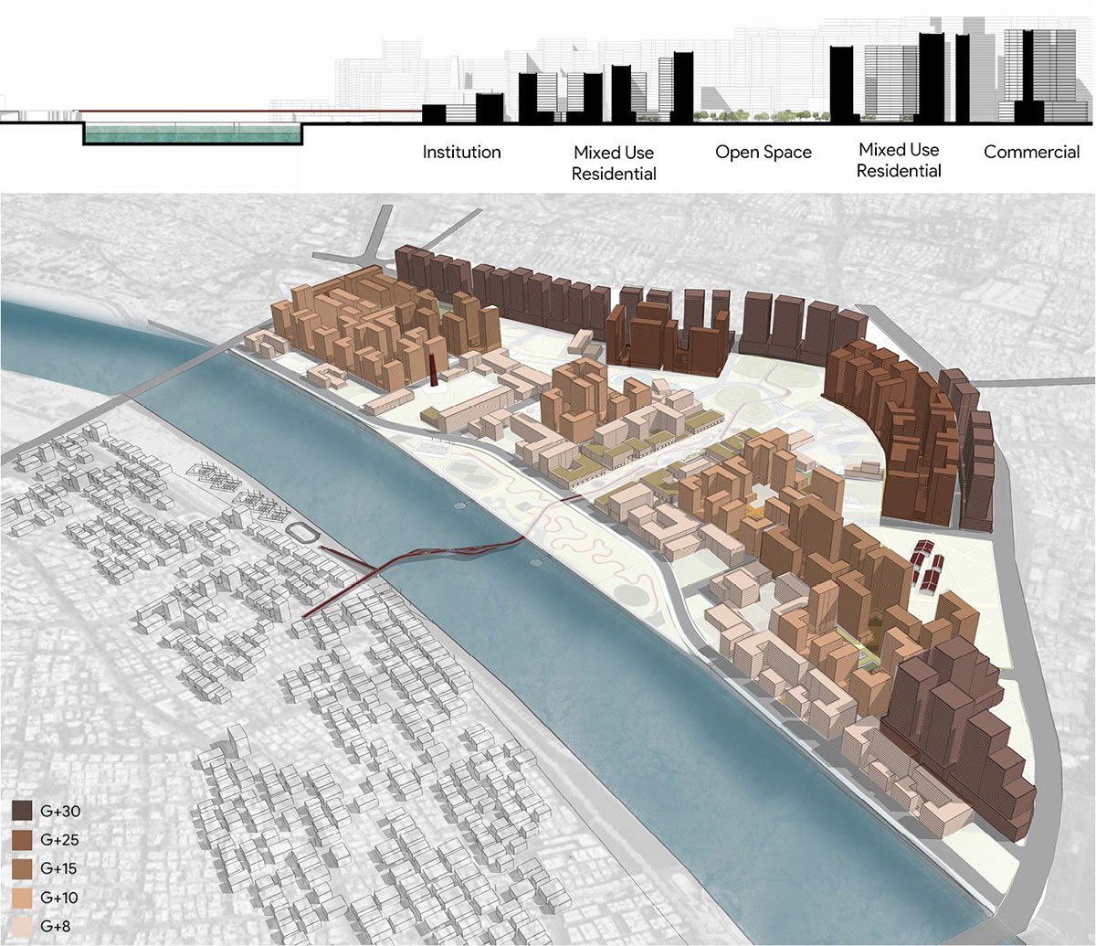Click the G+30 legend color swatch
1096x946 pixels.
point(22,811)
